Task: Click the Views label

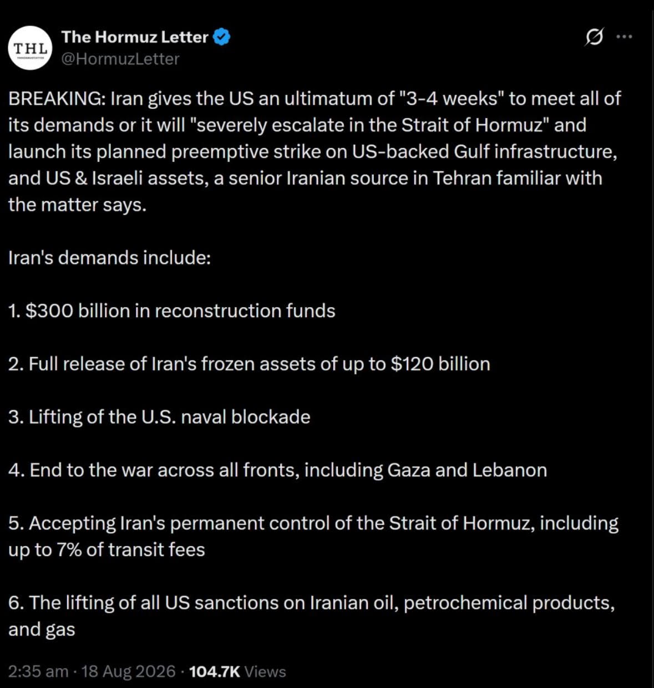Action: 265,671
